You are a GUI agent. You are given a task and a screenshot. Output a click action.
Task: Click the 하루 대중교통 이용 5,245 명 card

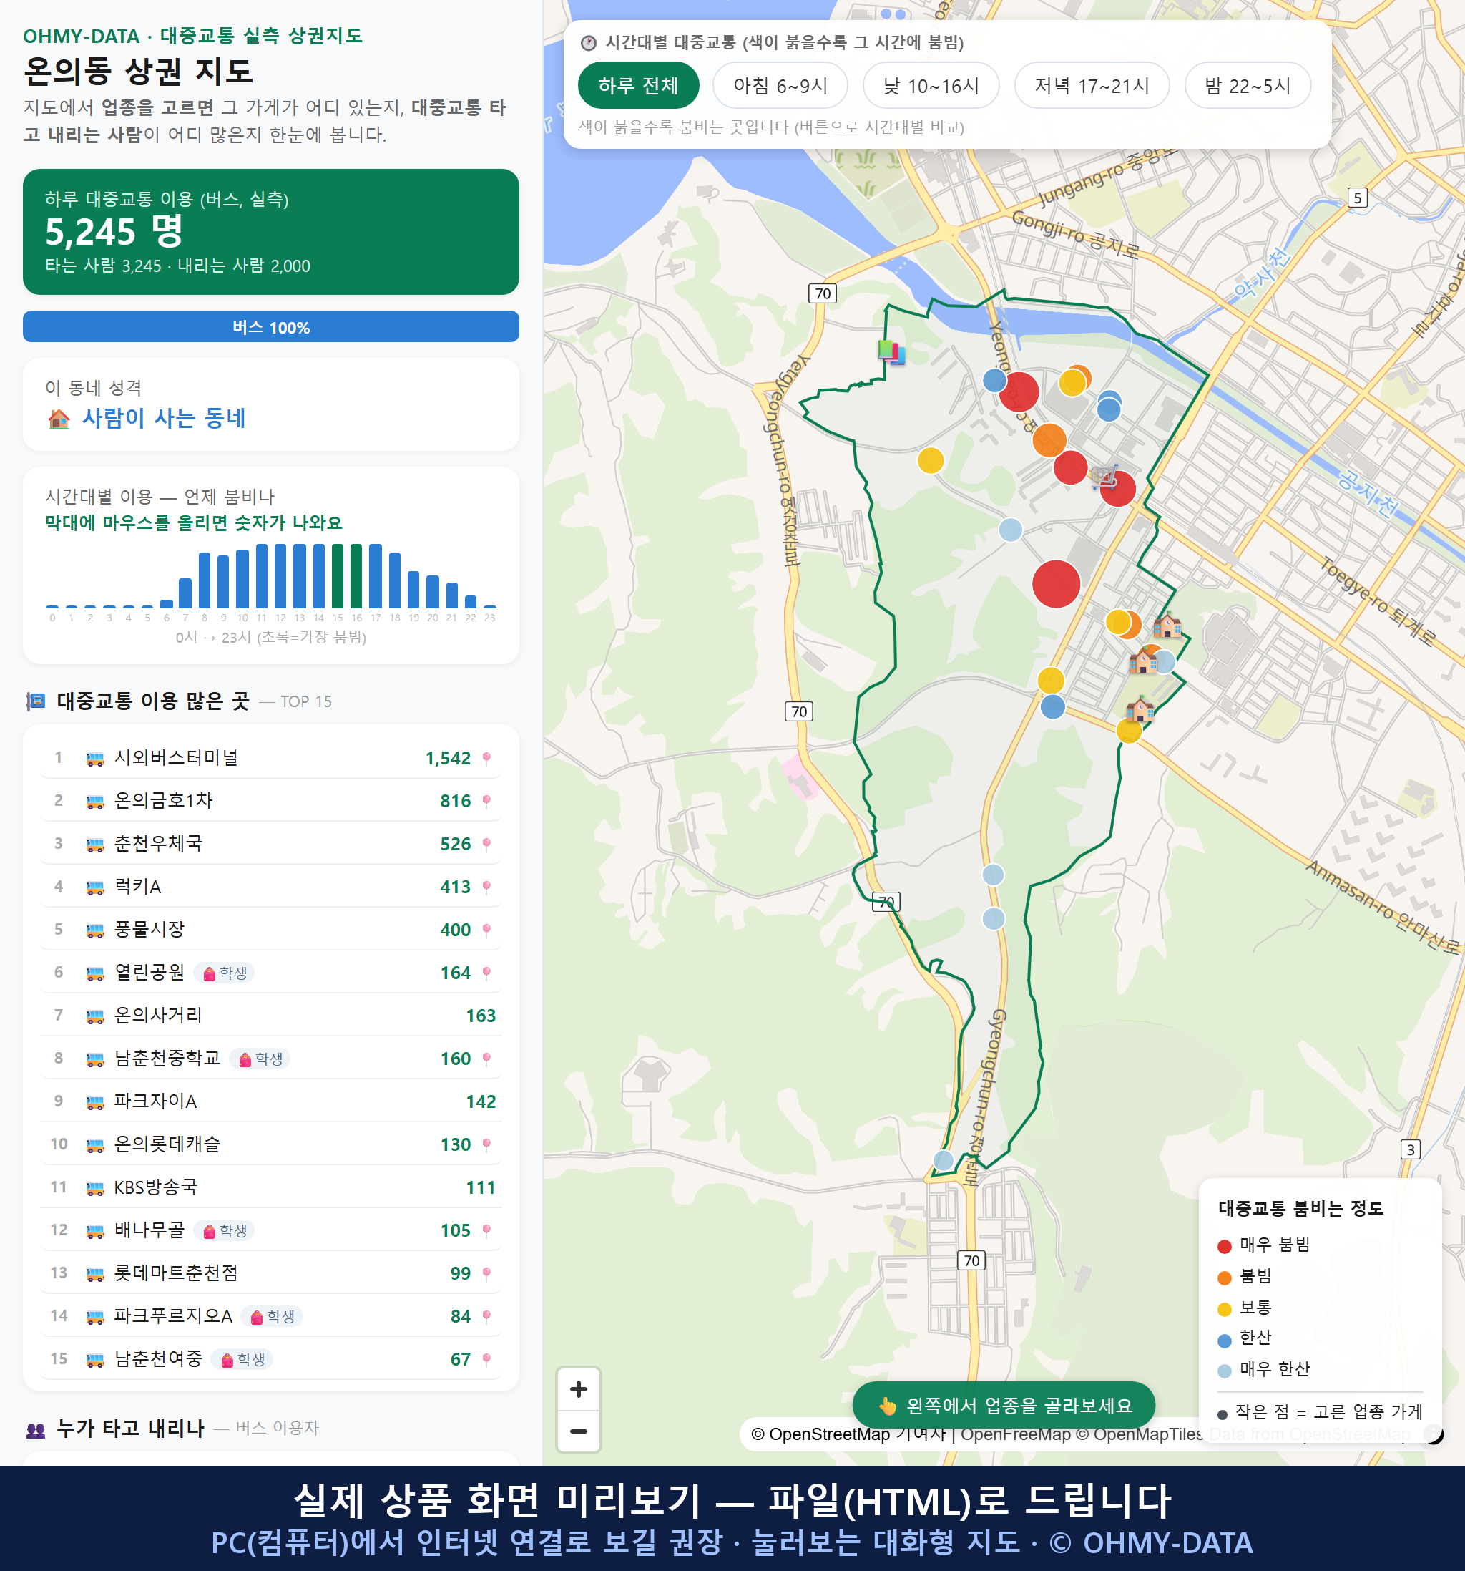pos(271,232)
